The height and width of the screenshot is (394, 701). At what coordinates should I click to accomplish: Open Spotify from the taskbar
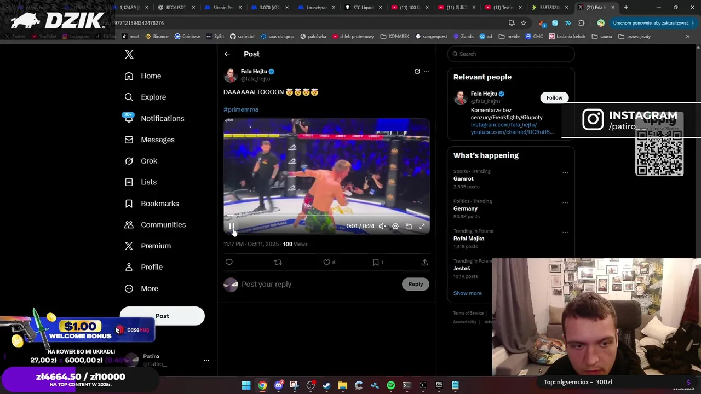pyautogui.click(x=391, y=385)
